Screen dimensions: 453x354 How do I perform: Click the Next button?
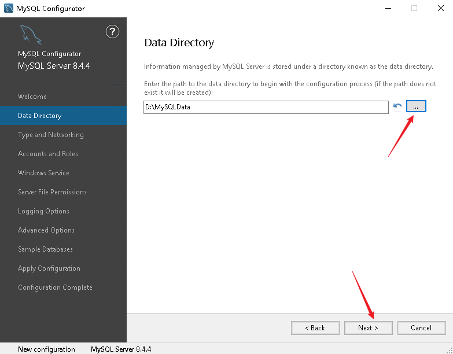368,328
